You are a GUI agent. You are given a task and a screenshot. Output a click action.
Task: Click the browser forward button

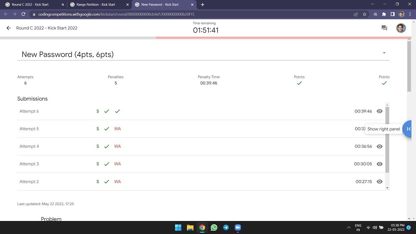tap(15, 14)
